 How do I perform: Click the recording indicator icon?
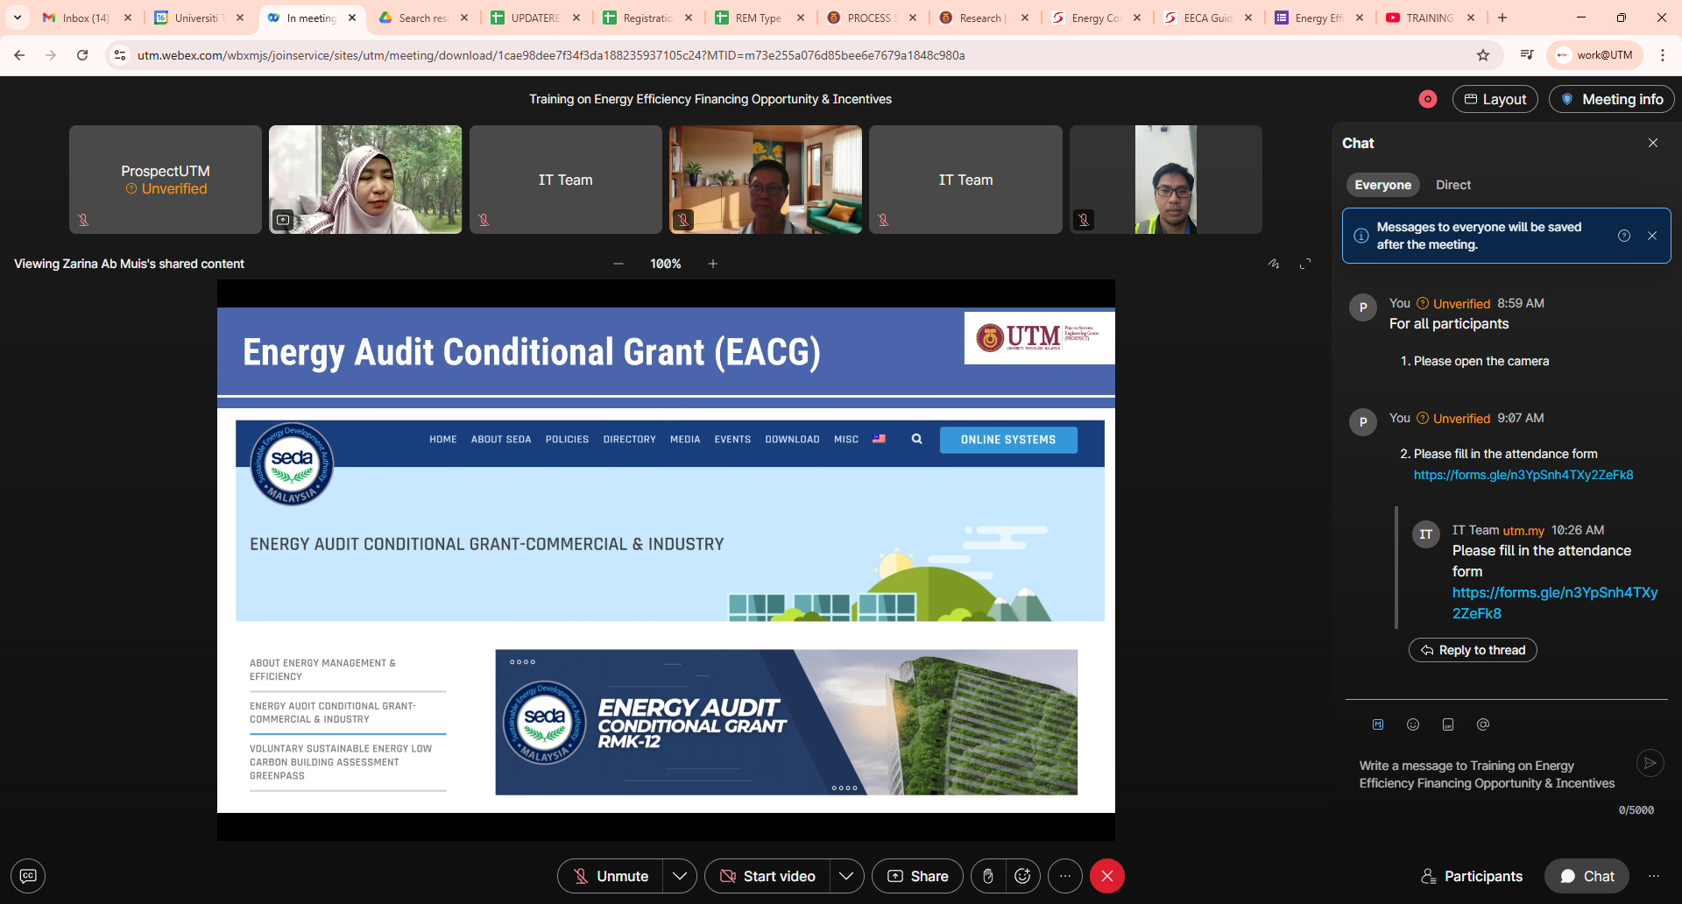click(1428, 99)
